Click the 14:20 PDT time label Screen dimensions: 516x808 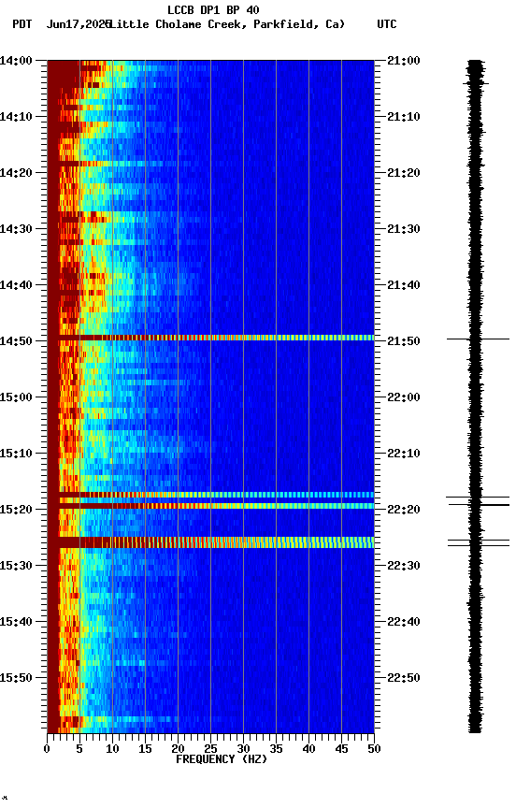pos(16,173)
